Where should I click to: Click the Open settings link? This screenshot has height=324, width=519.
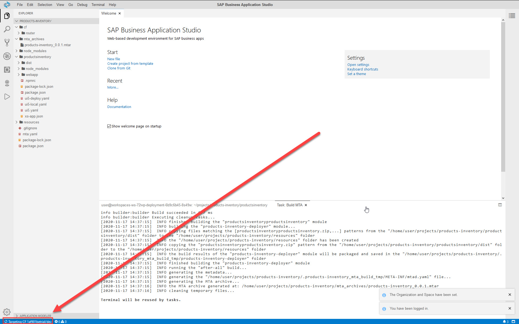pyautogui.click(x=358, y=65)
